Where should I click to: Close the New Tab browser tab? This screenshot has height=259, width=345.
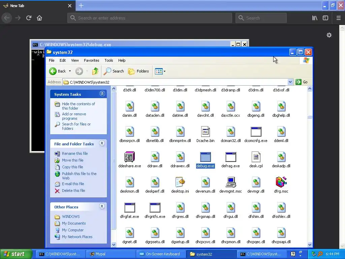(x=70, y=6)
